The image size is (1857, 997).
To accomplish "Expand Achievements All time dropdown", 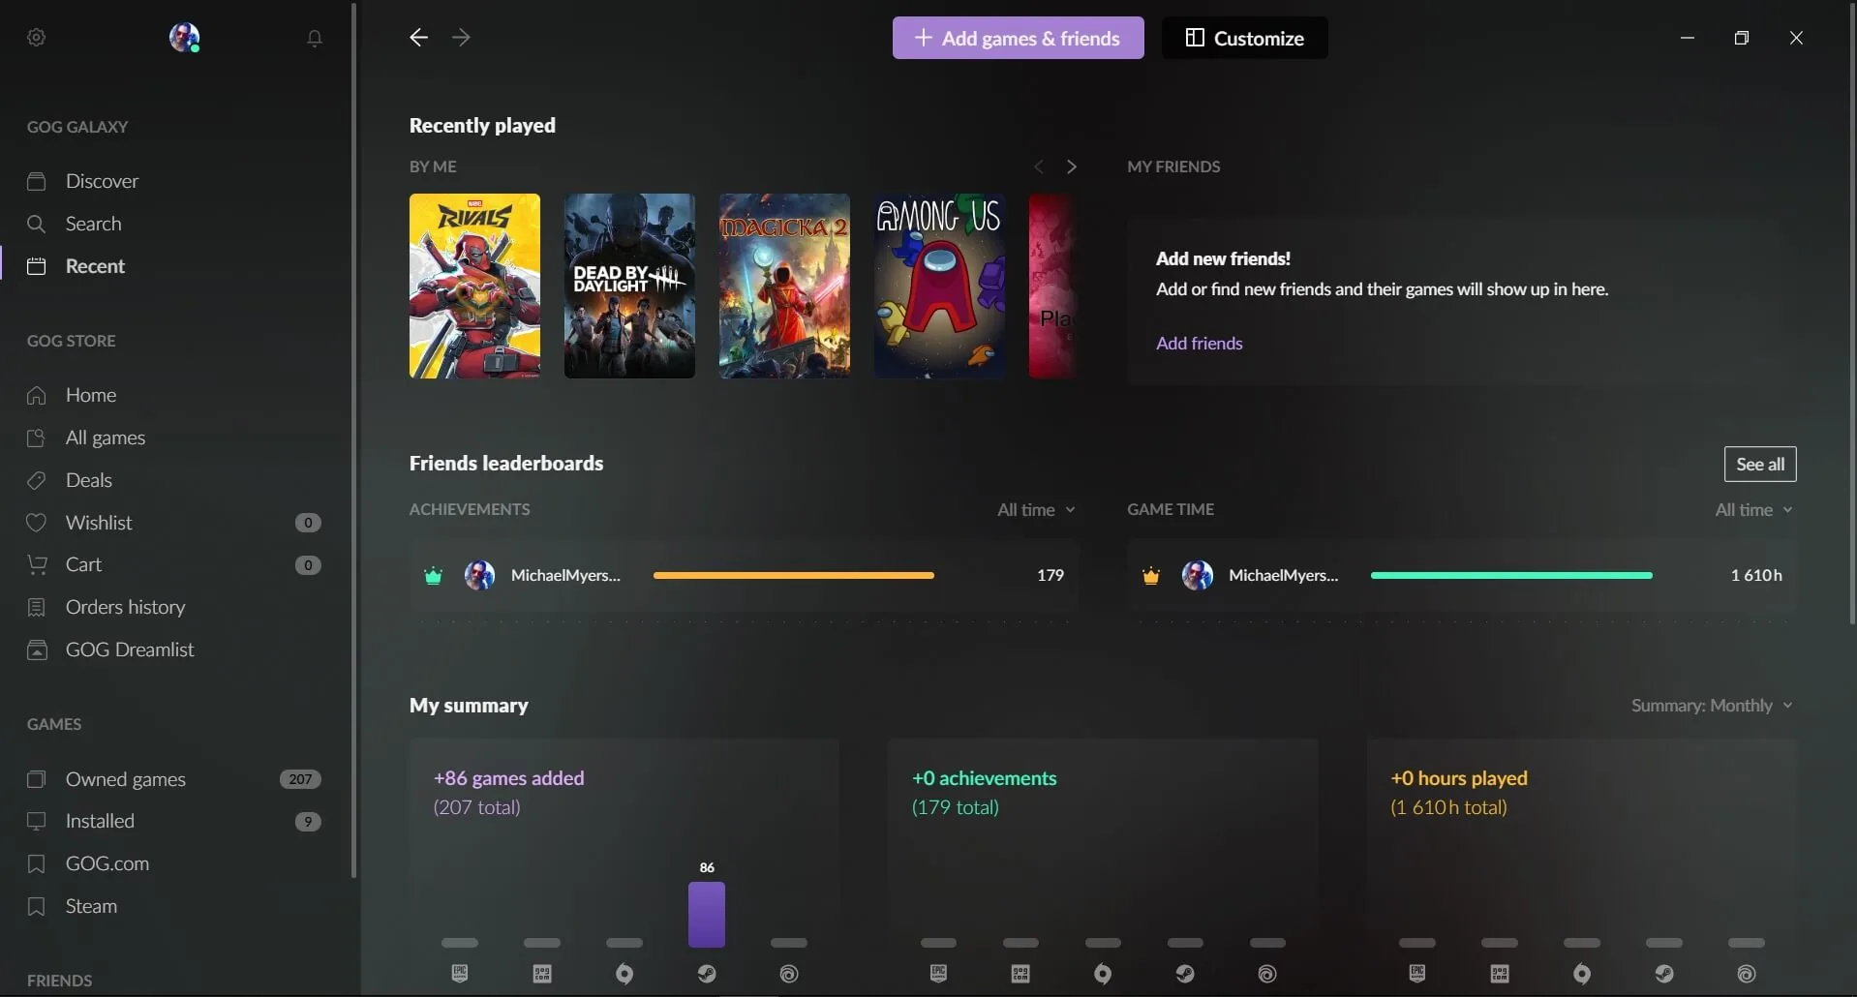I will click(1036, 510).
